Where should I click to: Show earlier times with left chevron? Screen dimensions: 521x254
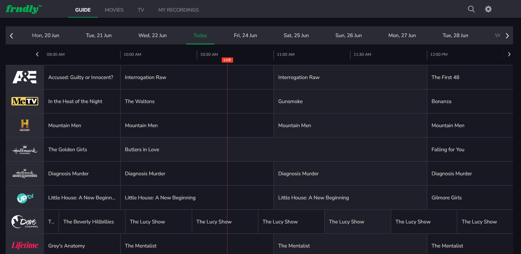click(x=37, y=54)
